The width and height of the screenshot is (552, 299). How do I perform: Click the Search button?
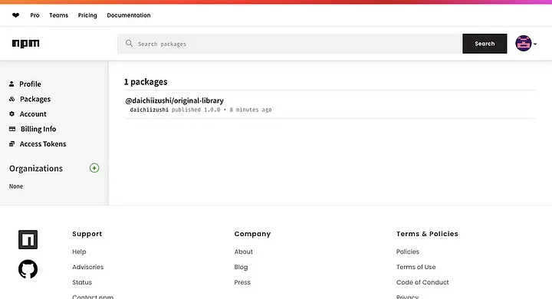point(485,44)
